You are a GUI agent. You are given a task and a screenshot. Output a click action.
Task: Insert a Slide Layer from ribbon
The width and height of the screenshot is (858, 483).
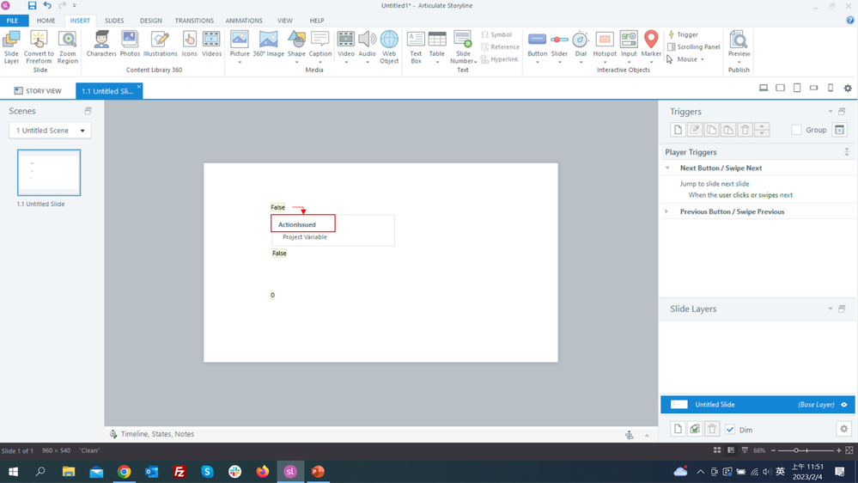(x=12, y=46)
